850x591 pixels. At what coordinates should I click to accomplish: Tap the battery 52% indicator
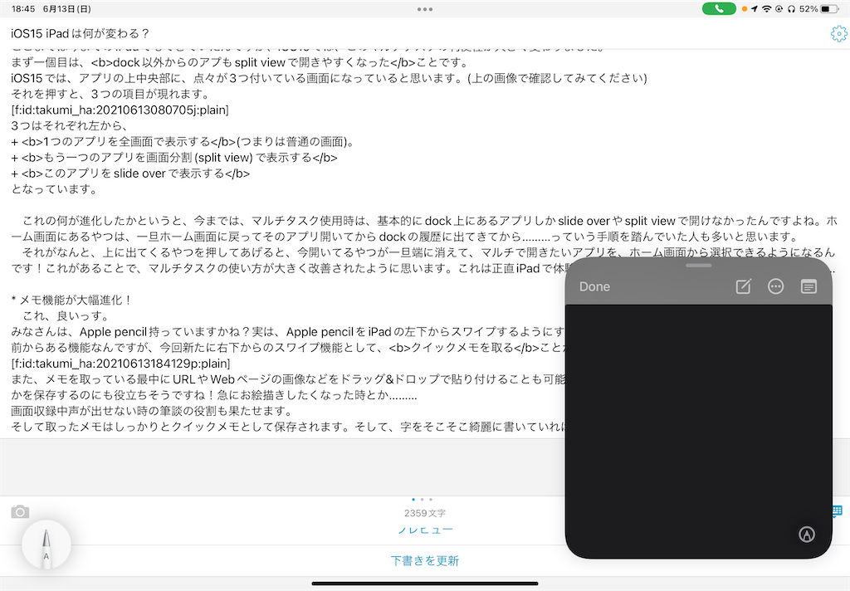(x=818, y=8)
